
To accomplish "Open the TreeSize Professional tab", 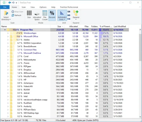I will tap(69, 7).
